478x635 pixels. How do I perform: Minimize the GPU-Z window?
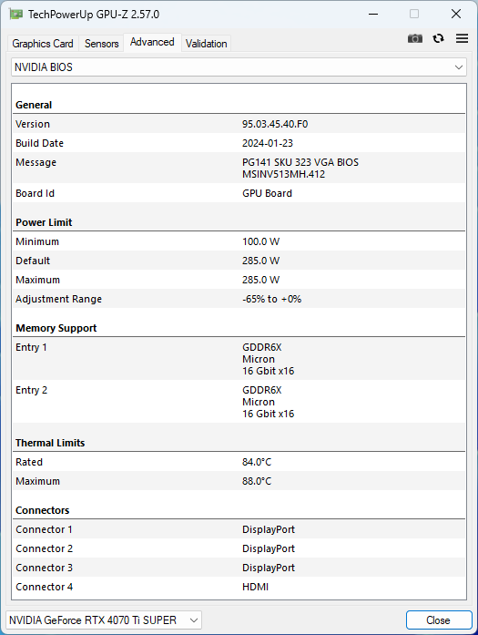373,15
